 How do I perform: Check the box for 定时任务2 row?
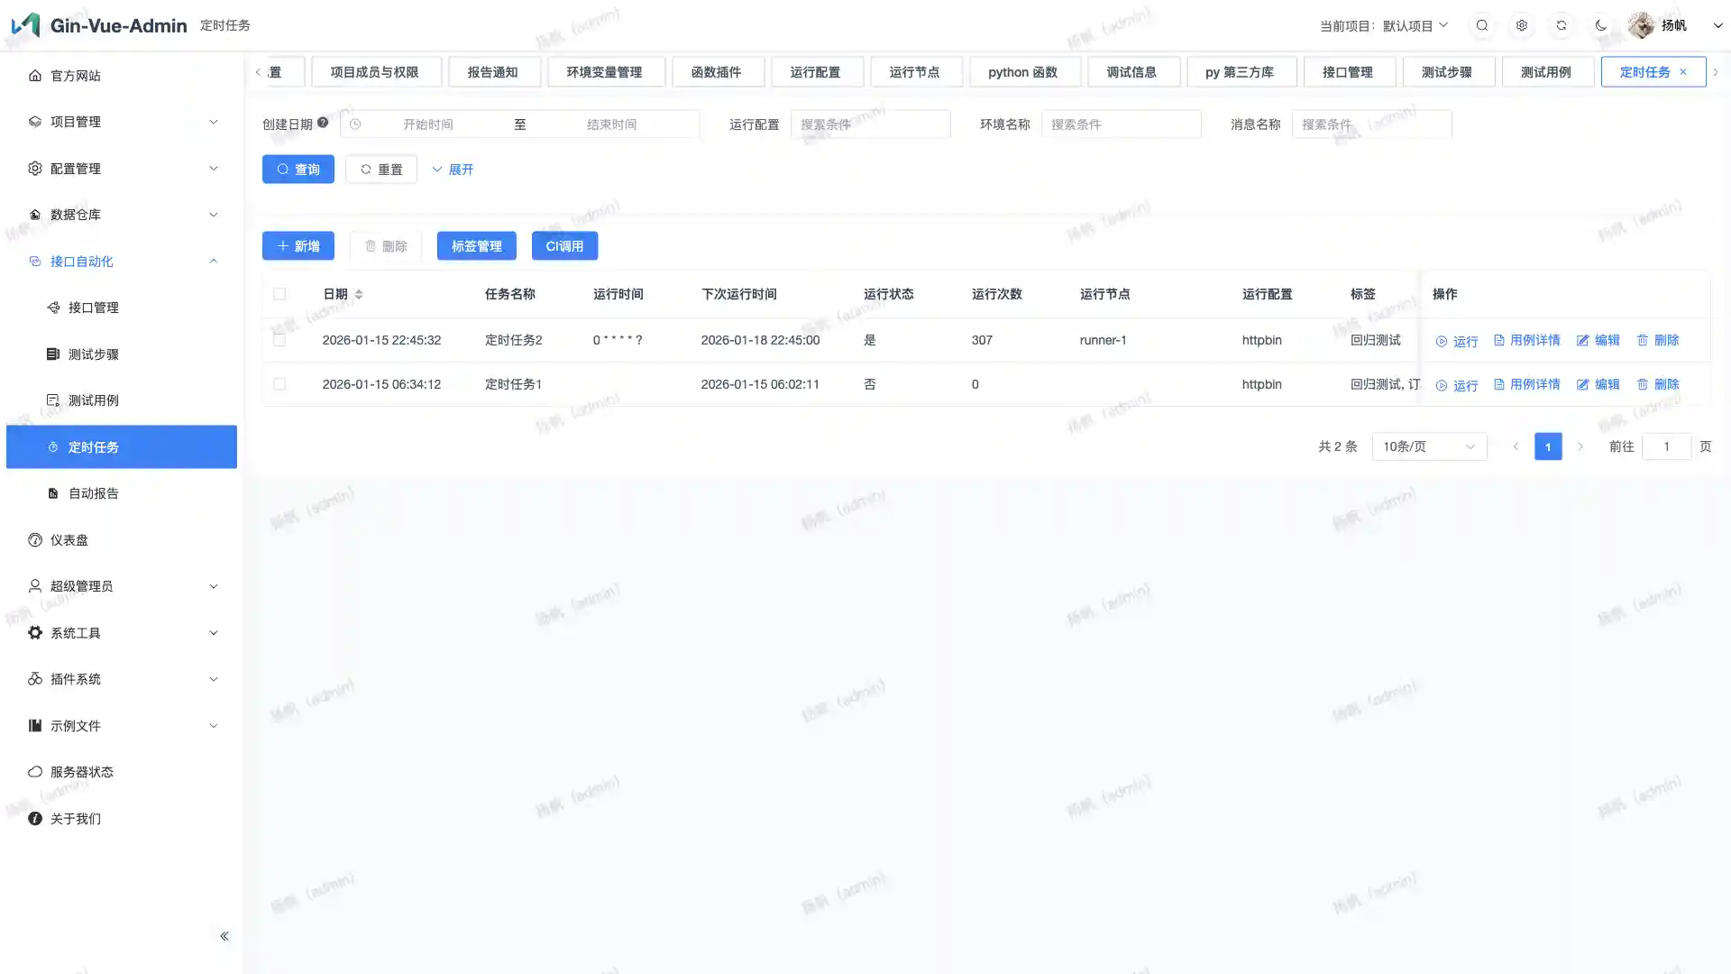pos(279,340)
